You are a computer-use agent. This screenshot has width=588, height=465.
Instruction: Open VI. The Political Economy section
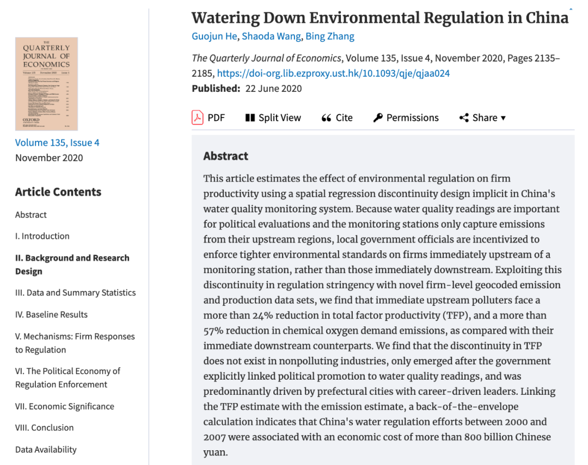point(68,377)
